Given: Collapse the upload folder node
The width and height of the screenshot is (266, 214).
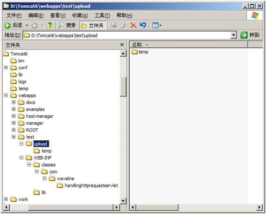Looking at the screenshot, I should point(21,144).
